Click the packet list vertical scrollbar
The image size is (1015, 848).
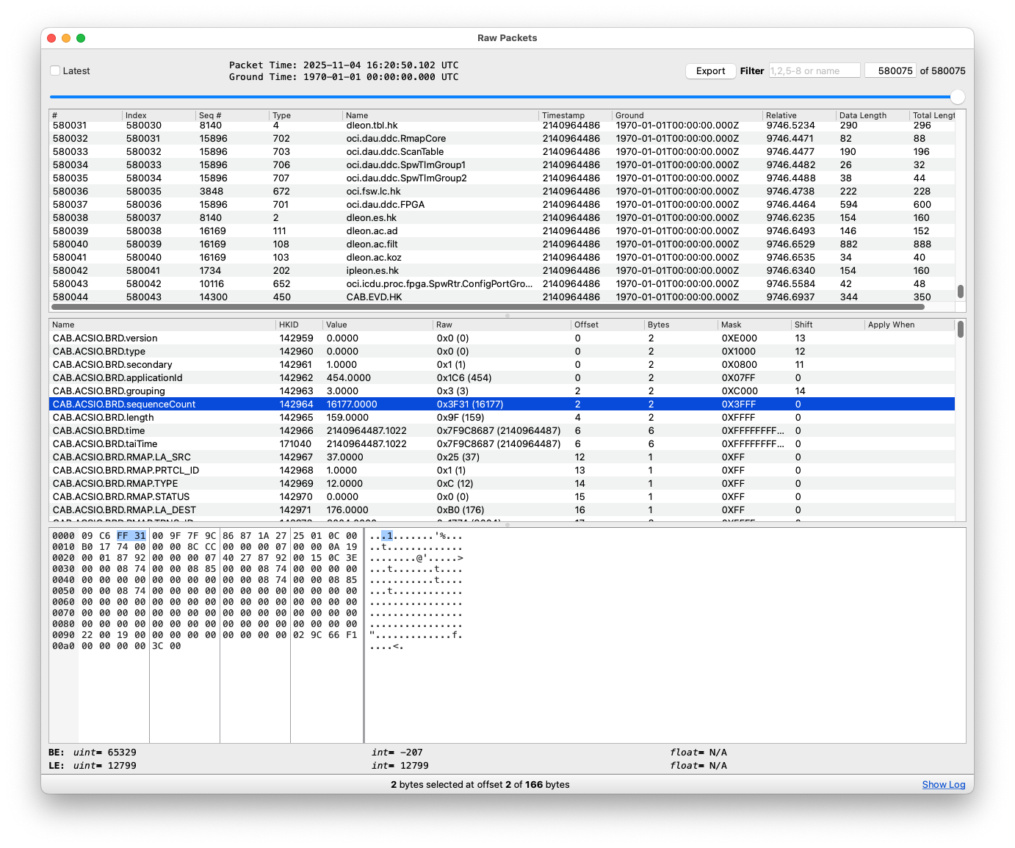click(960, 291)
